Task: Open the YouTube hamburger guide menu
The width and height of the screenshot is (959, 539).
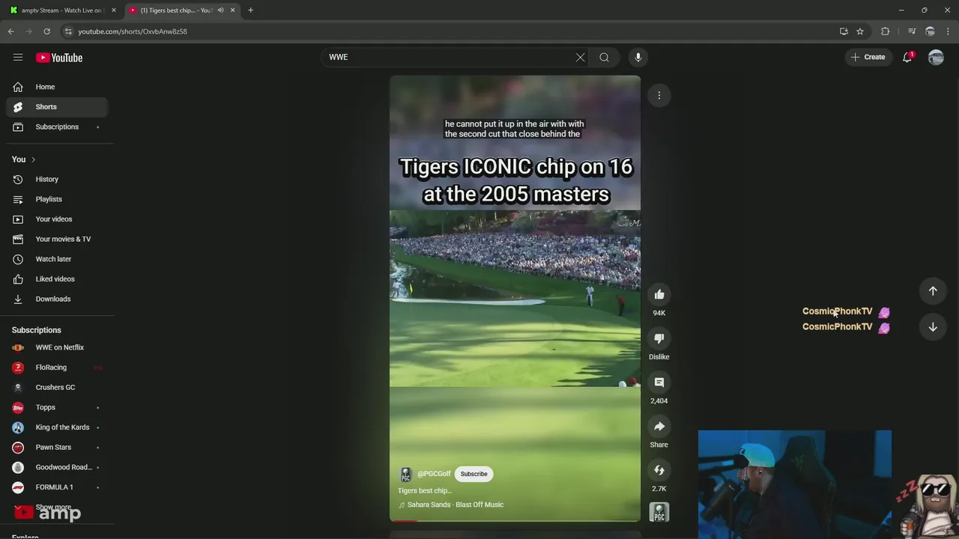Action: (18, 57)
